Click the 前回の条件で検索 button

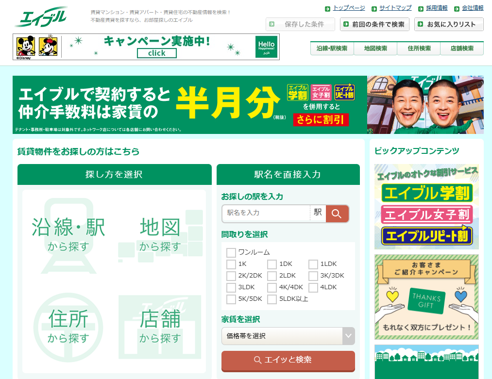[x=374, y=24]
